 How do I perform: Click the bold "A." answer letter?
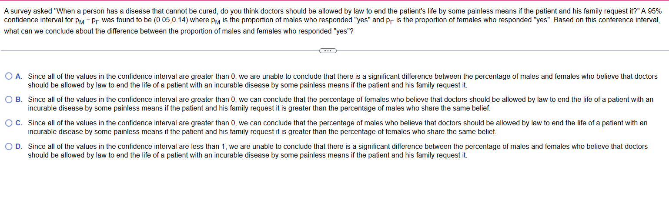[x=19, y=77]
